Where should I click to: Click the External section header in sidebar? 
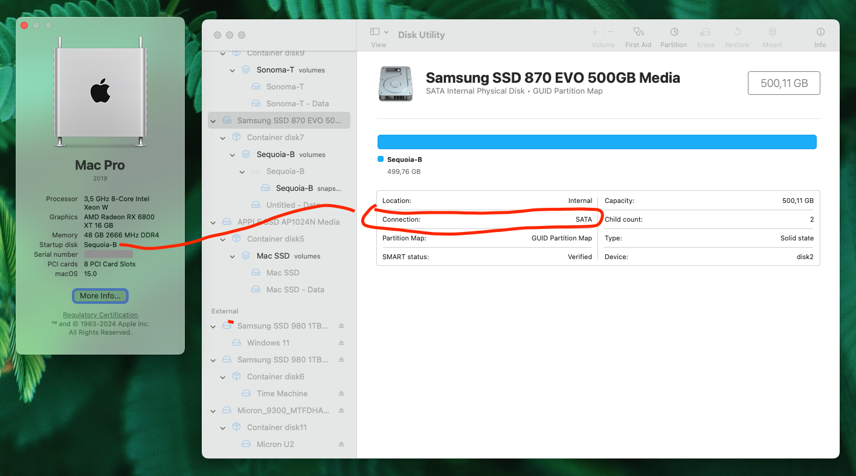pyautogui.click(x=225, y=311)
